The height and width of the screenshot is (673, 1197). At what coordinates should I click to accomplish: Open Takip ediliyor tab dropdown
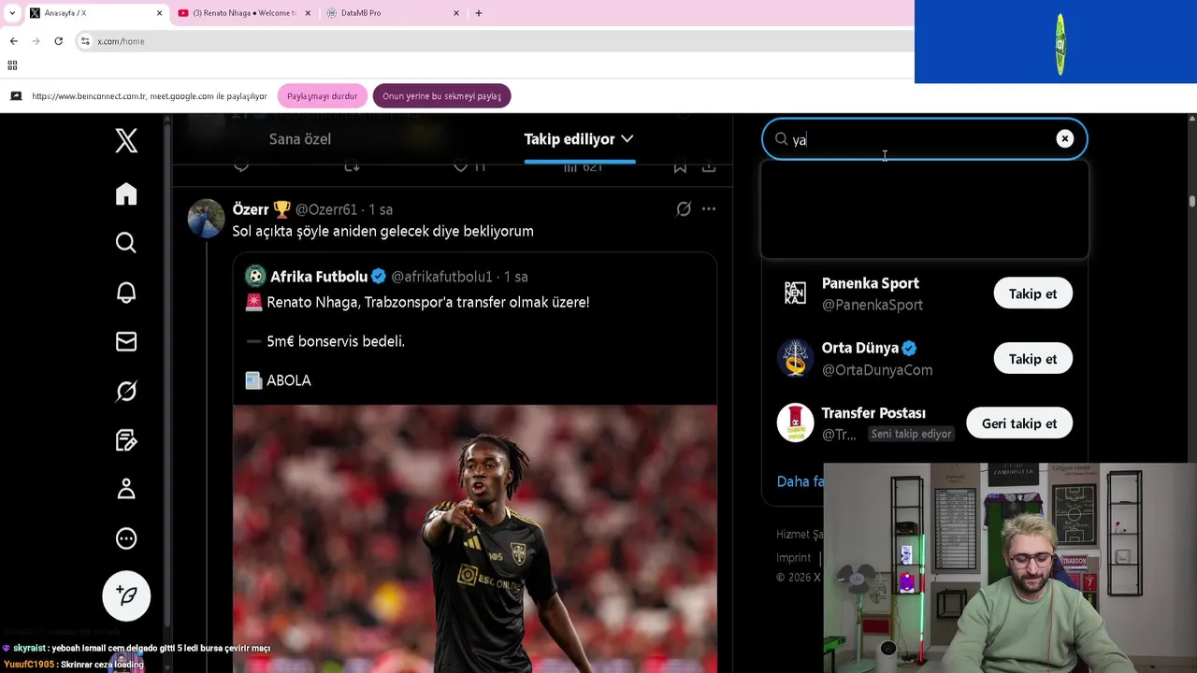[x=579, y=139]
